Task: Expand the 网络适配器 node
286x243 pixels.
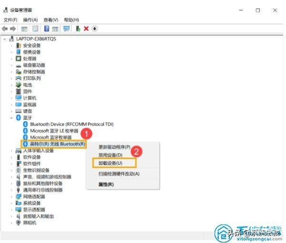Action: tap(11, 197)
